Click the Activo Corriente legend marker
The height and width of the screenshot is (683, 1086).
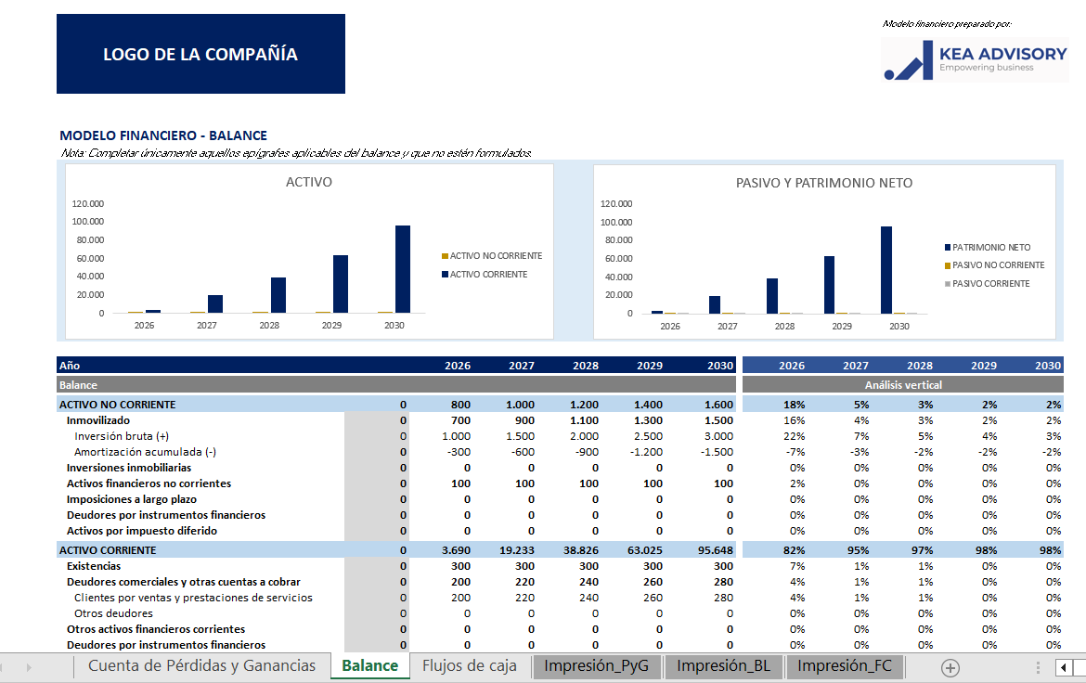[x=445, y=275]
